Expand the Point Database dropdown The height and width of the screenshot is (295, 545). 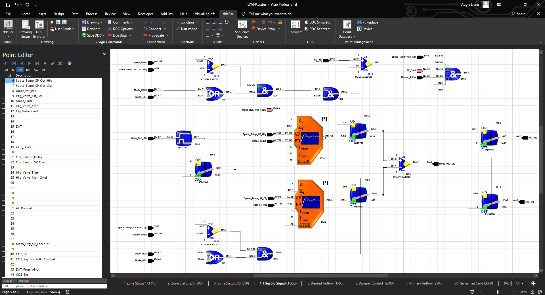pos(354,37)
